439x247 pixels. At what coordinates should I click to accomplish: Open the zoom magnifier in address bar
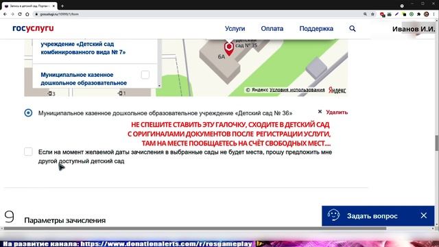tap(365, 14)
